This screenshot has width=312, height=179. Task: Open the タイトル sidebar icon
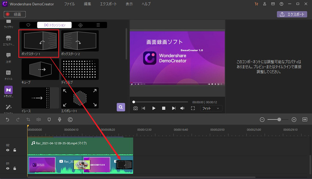[x=9, y=75]
